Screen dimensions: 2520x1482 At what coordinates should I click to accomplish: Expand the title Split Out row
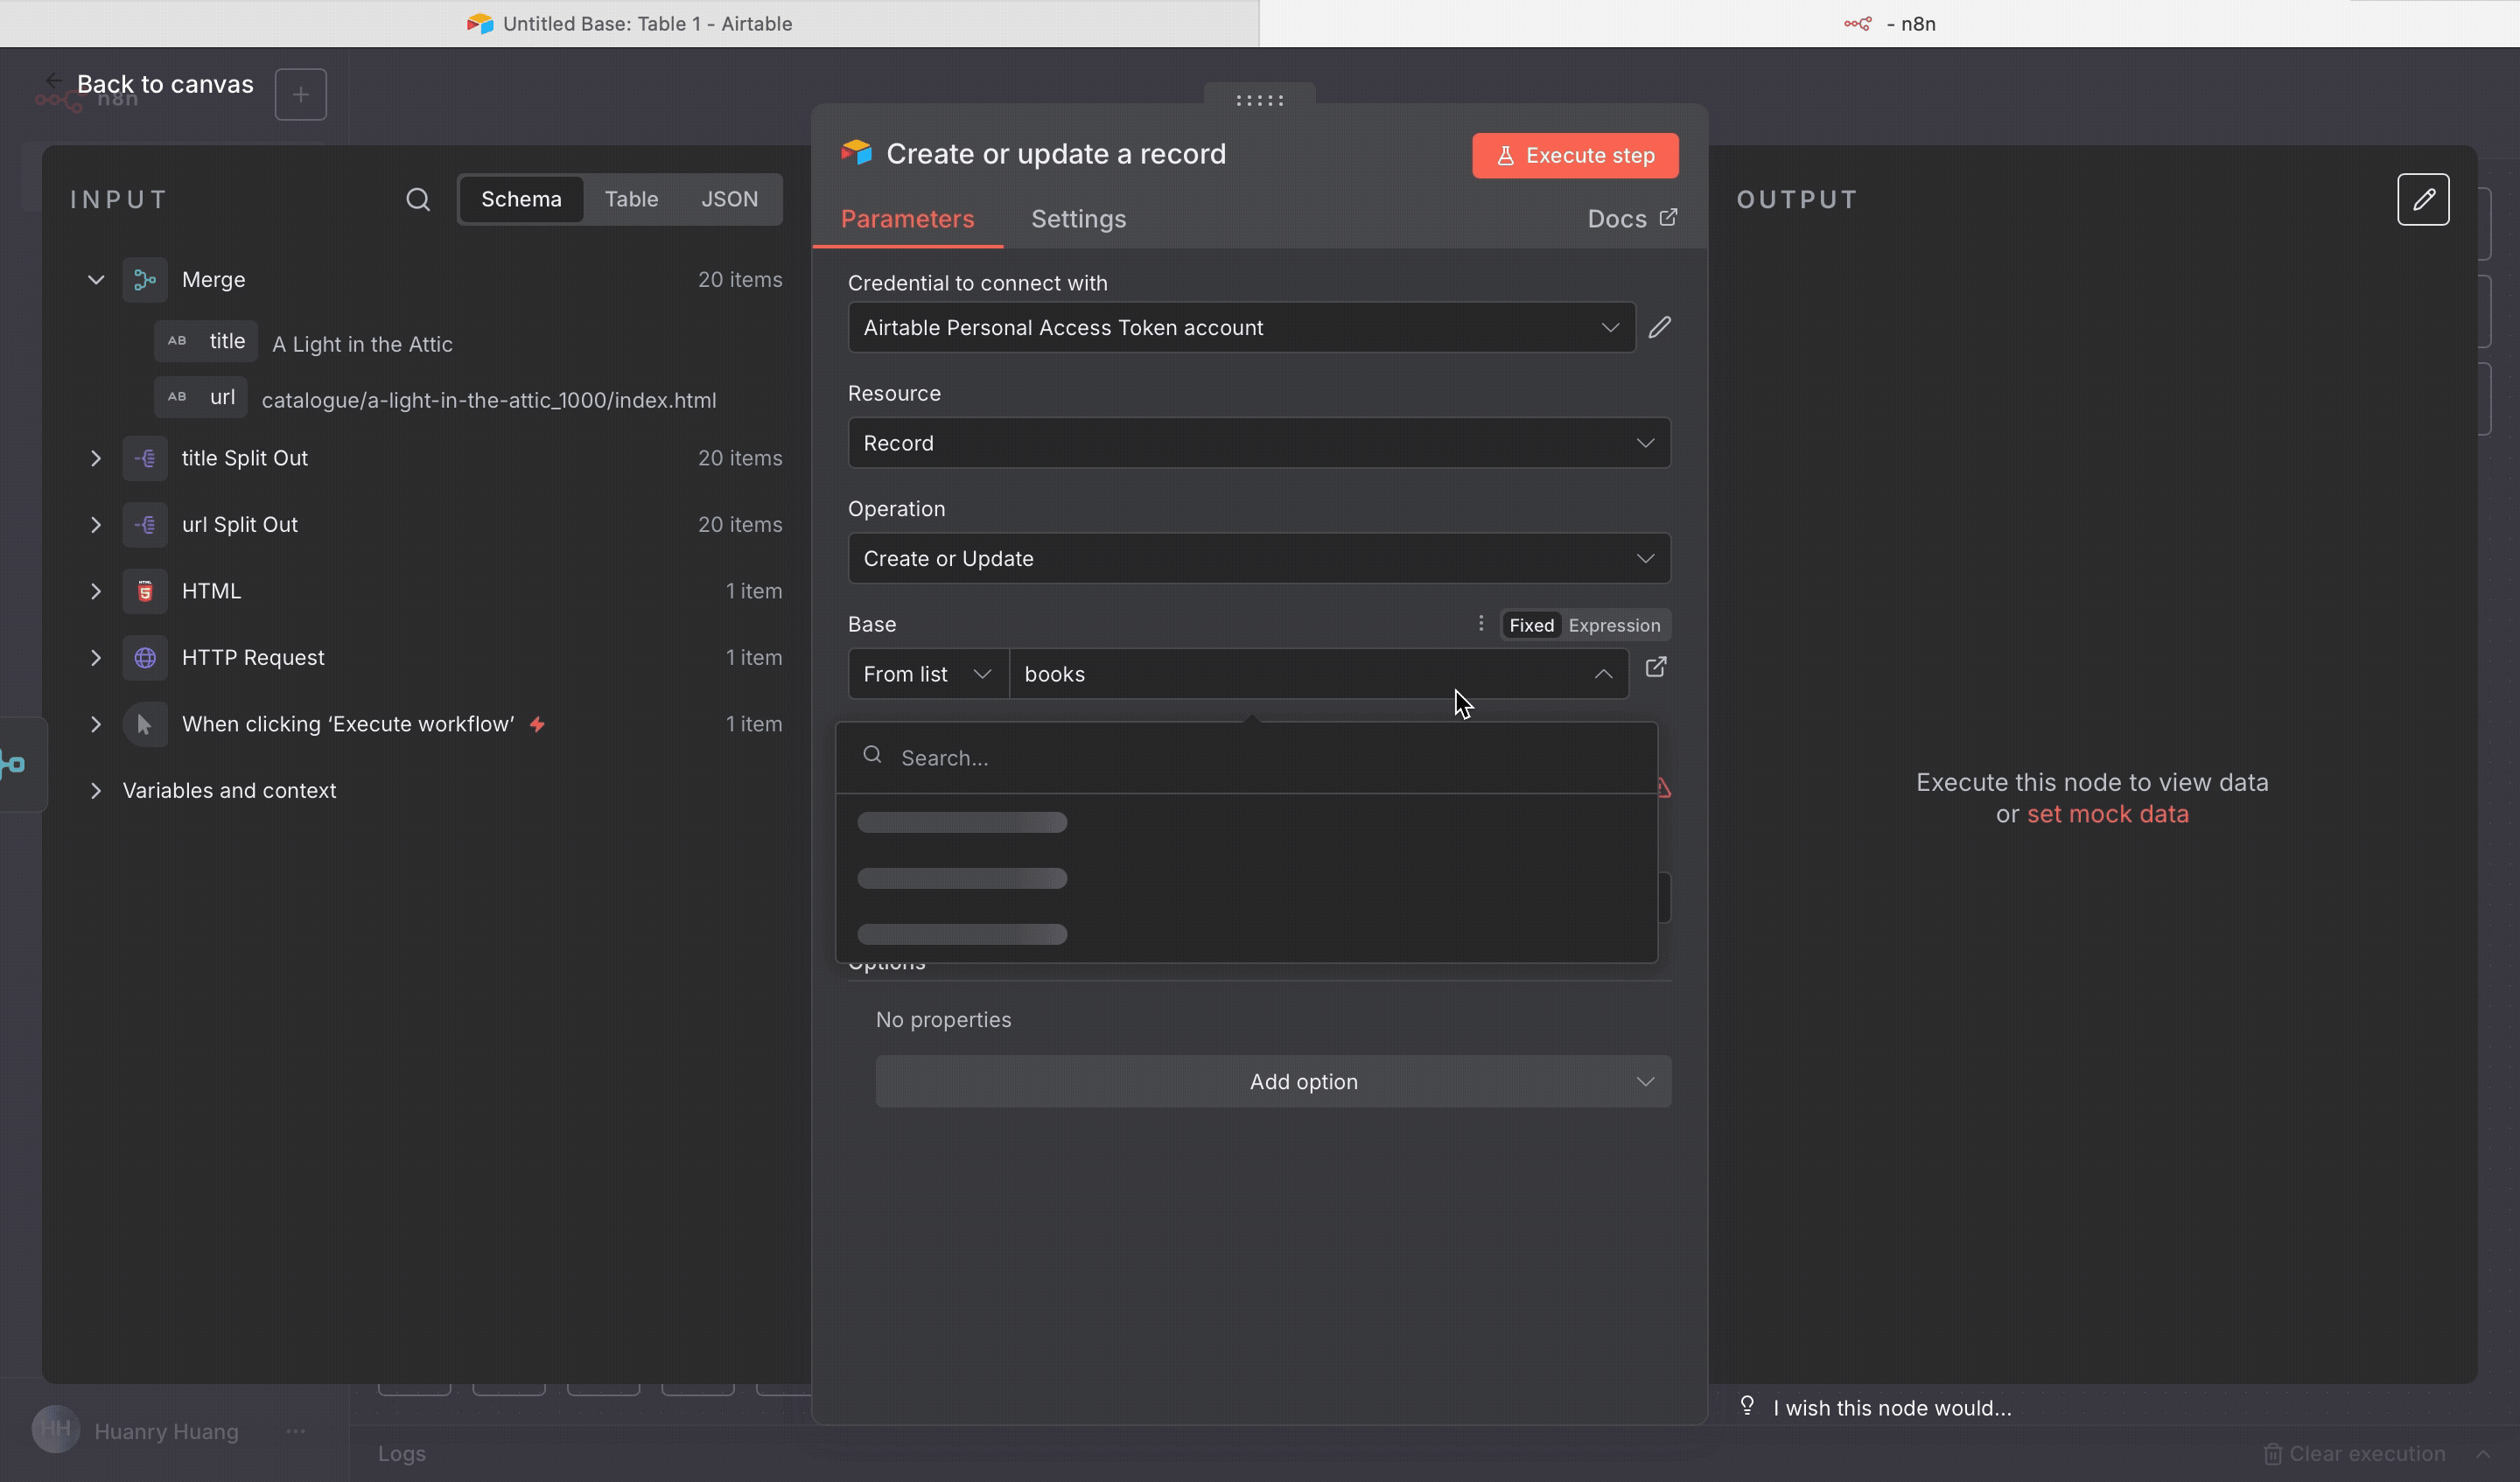(x=96, y=458)
